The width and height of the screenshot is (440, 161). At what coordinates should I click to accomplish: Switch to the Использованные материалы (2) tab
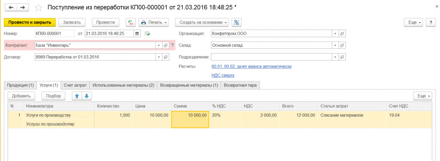click(123, 85)
